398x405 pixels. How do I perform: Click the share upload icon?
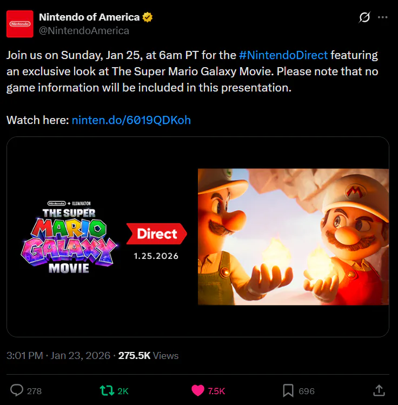coord(379,390)
